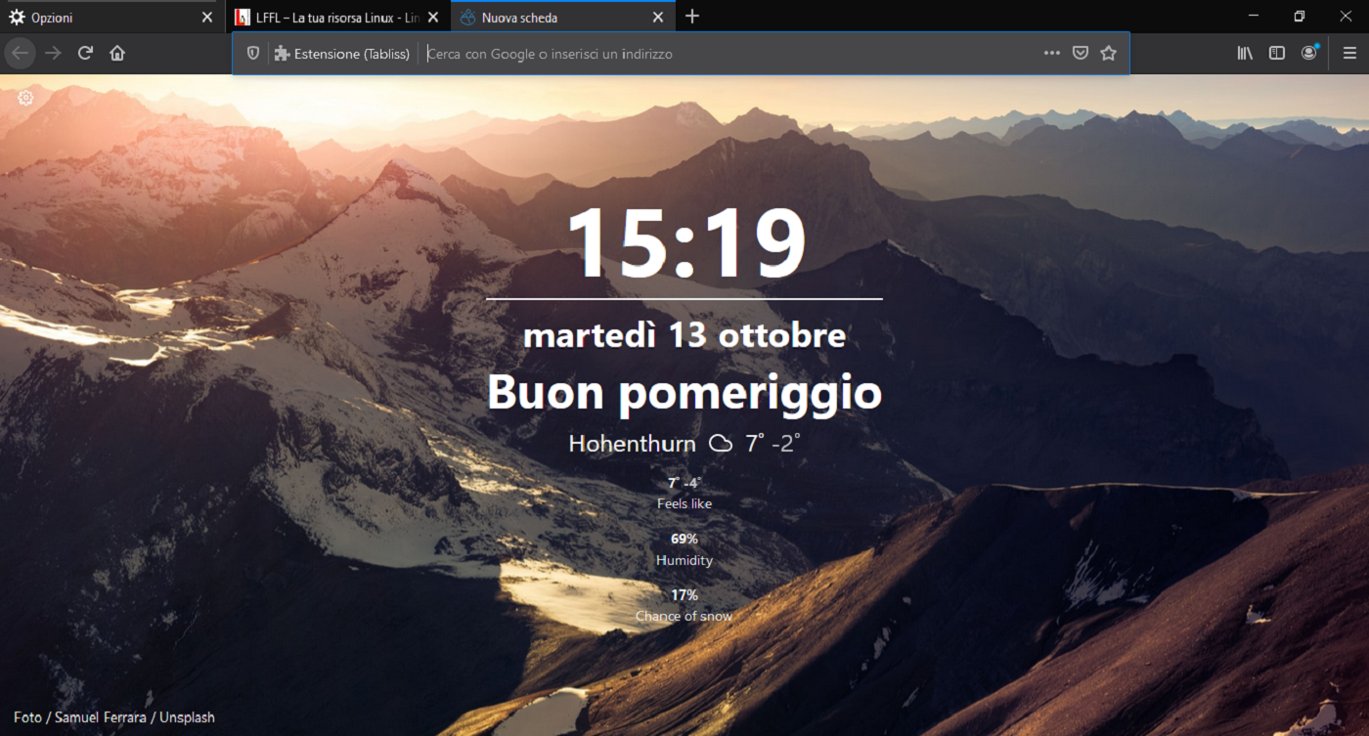
Task: Go to the browser home page
Action: [117, 53]
